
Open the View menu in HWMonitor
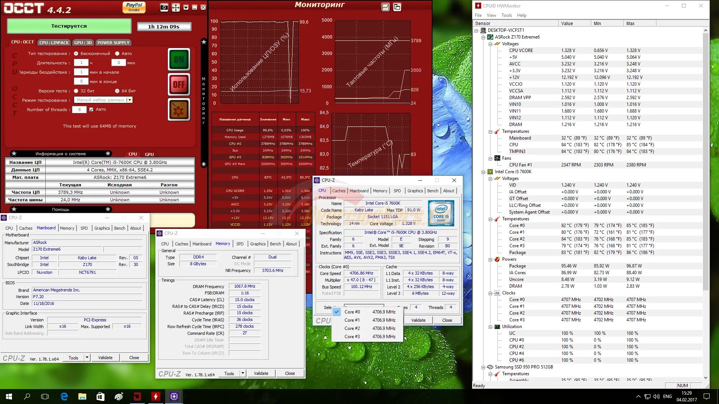pos(491,15)
